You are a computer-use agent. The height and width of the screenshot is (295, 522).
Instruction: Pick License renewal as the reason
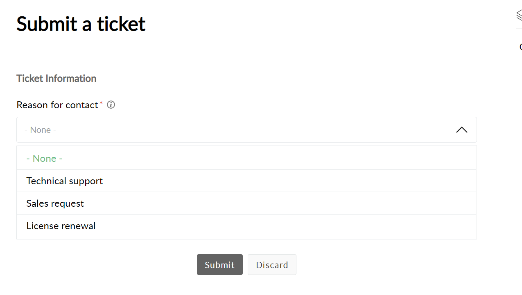point(61,226)
